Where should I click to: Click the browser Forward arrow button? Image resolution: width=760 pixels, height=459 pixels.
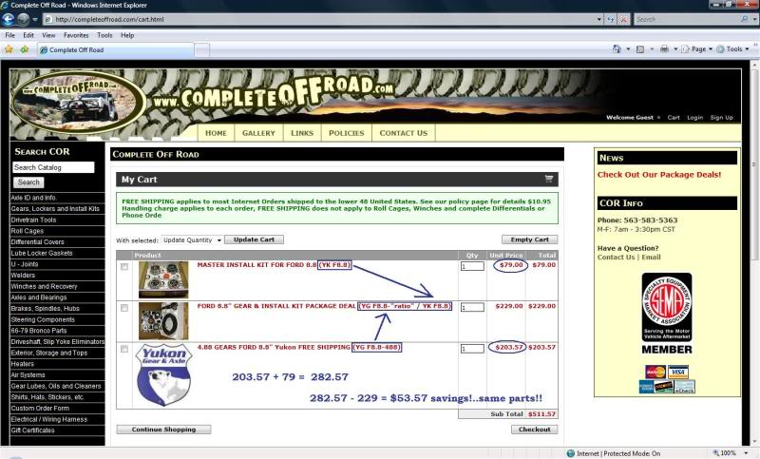[x=23, y=19]
